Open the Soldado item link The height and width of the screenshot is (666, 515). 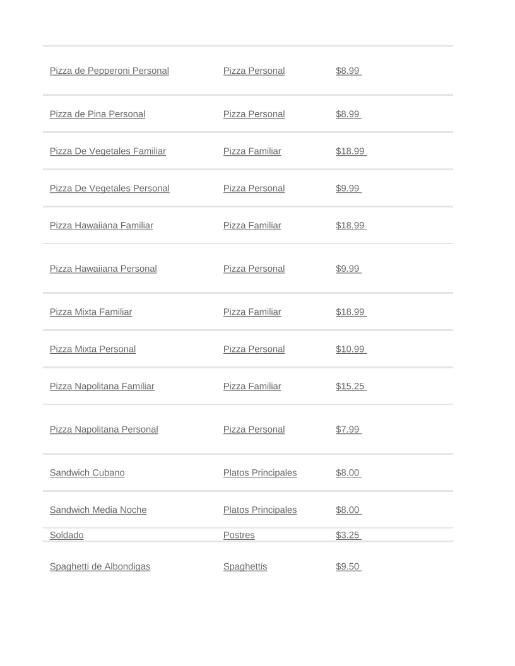(x=67, y=535)
